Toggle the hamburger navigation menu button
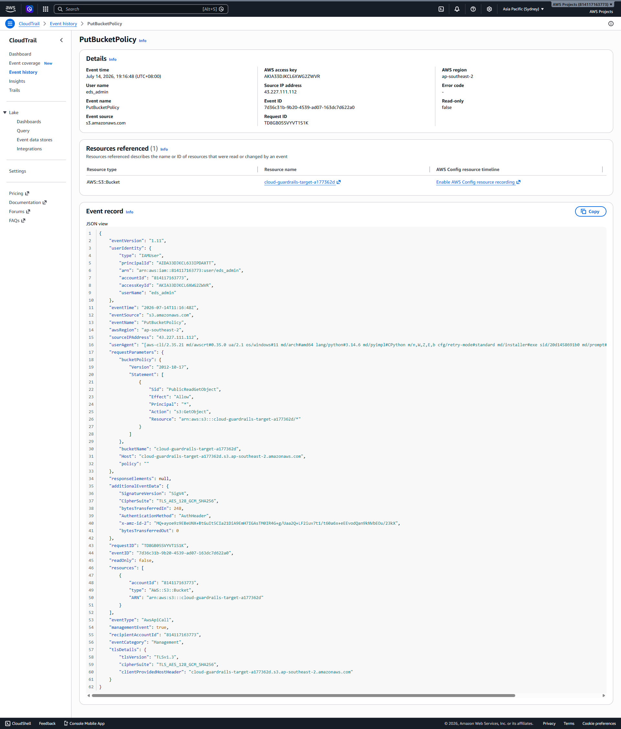 [x=10, y=24]
